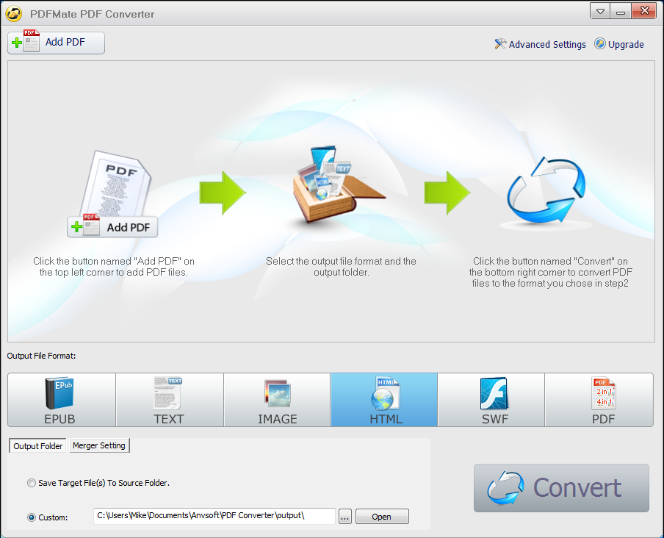Click the browse button for output path

(344, 516)
